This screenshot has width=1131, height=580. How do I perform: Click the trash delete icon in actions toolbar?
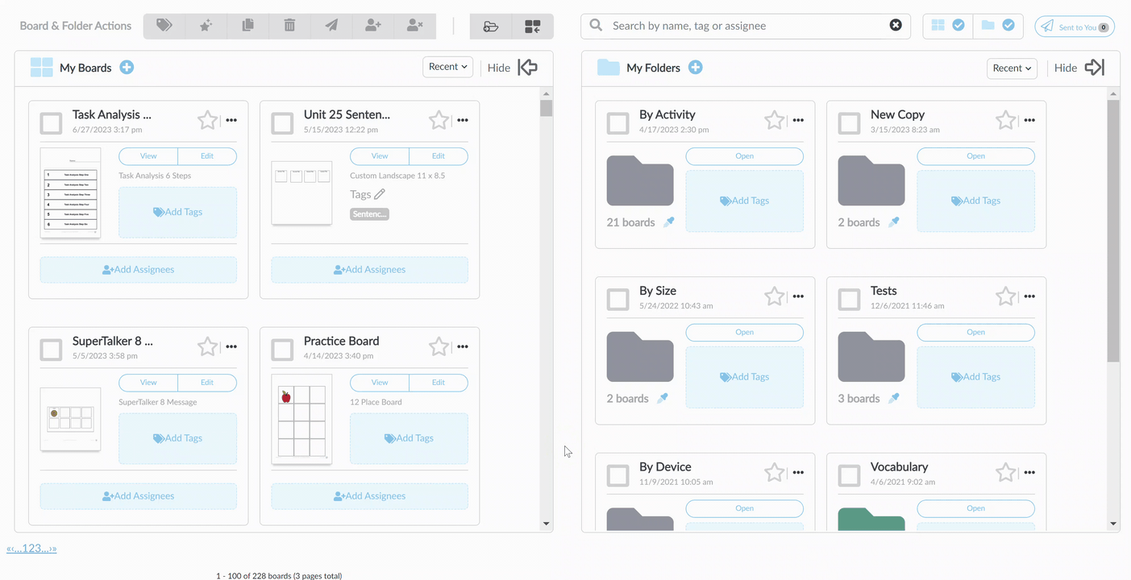289,26
